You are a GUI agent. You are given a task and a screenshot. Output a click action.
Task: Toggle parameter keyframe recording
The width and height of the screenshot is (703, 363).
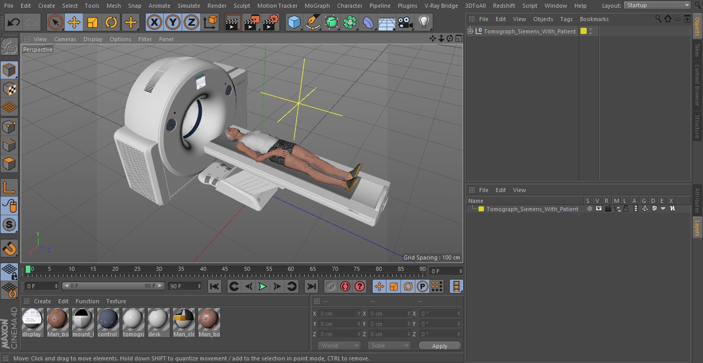coord(423,286)
